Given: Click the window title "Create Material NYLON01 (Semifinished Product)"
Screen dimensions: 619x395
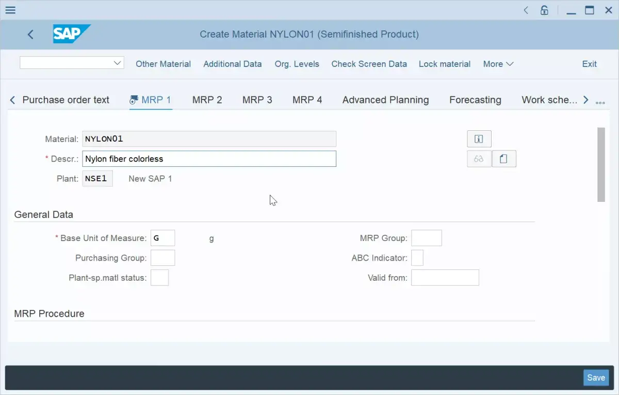Looking at the screenshot, I should [x=309, y=35].
